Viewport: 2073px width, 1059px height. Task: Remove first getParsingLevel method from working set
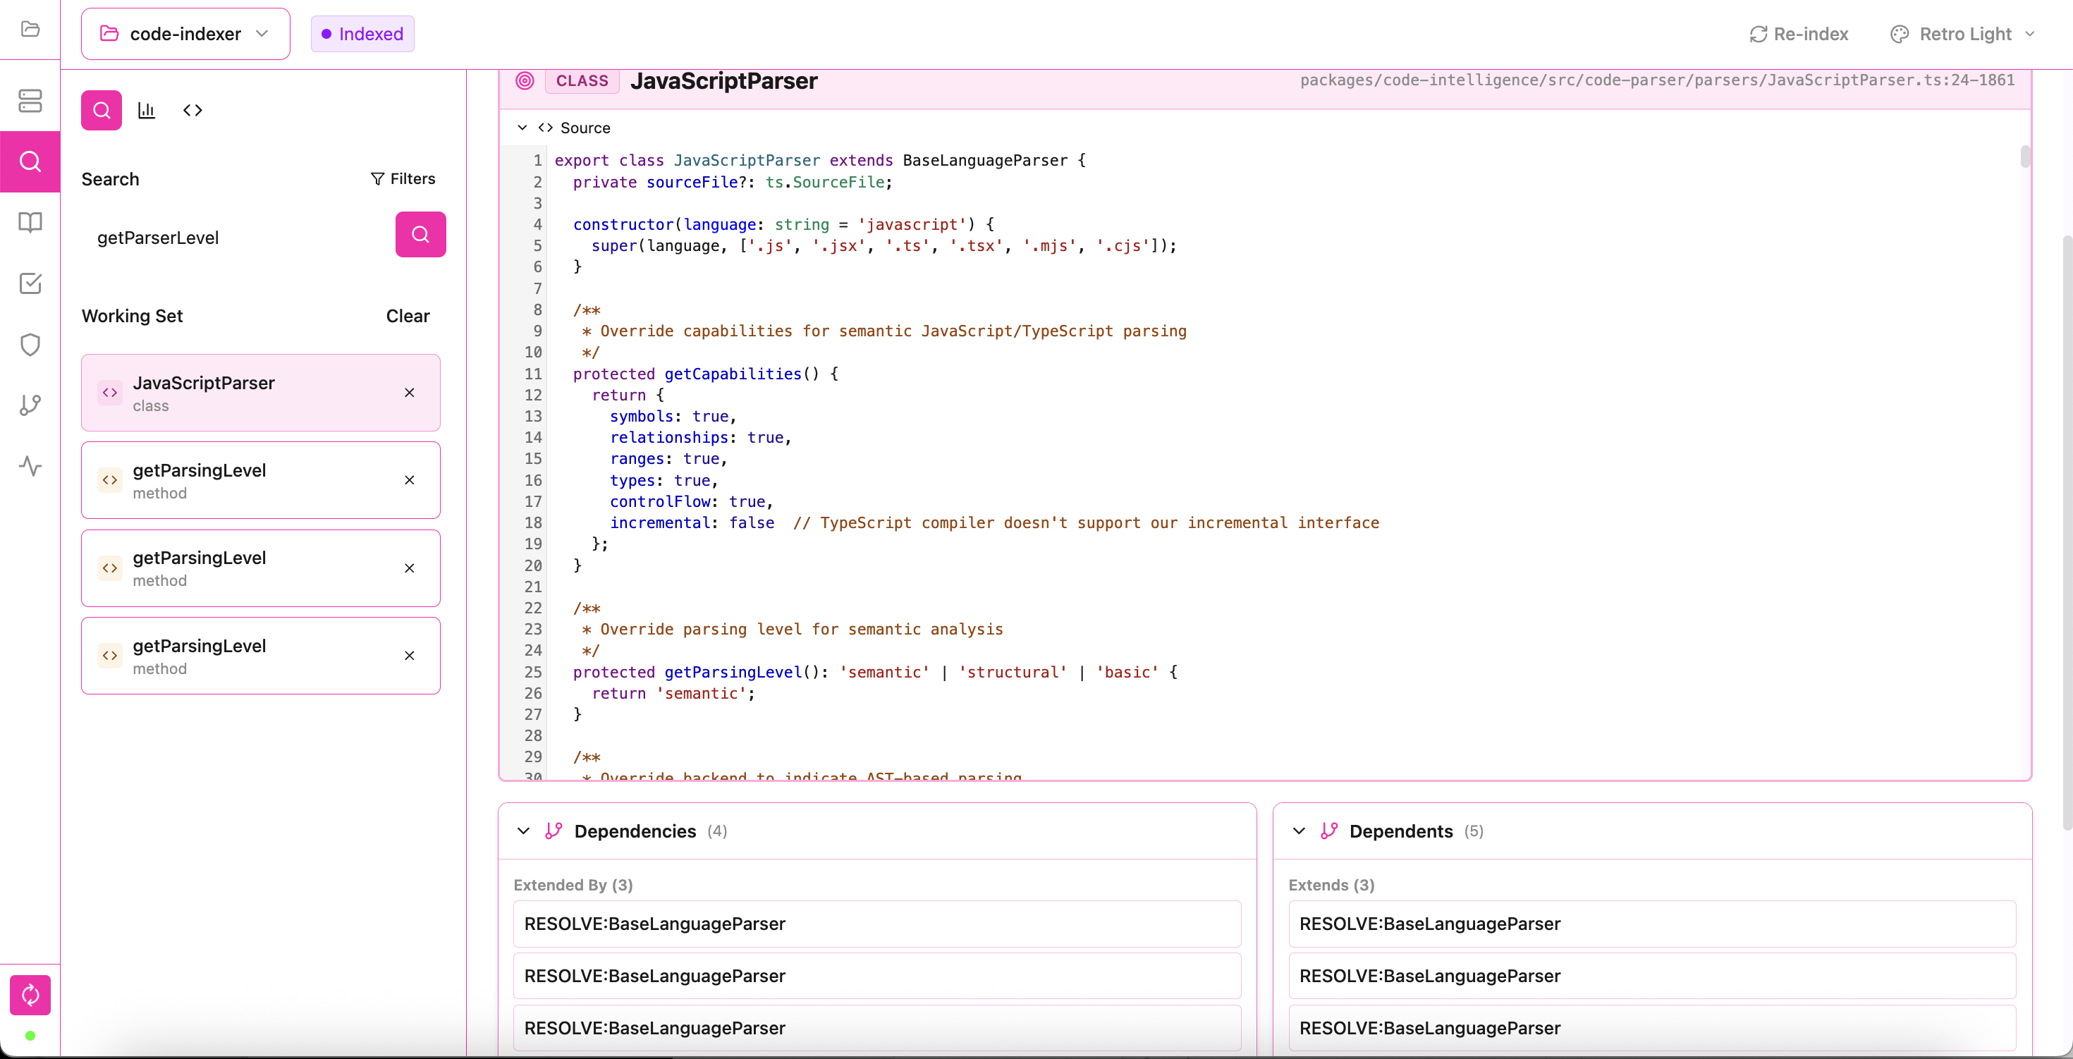(409, 480)
